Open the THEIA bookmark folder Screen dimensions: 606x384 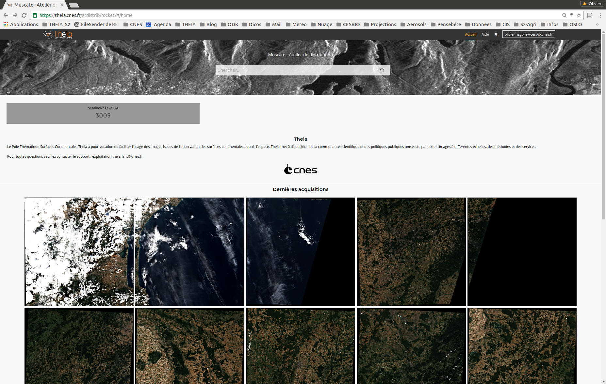(x=185, y=24)
